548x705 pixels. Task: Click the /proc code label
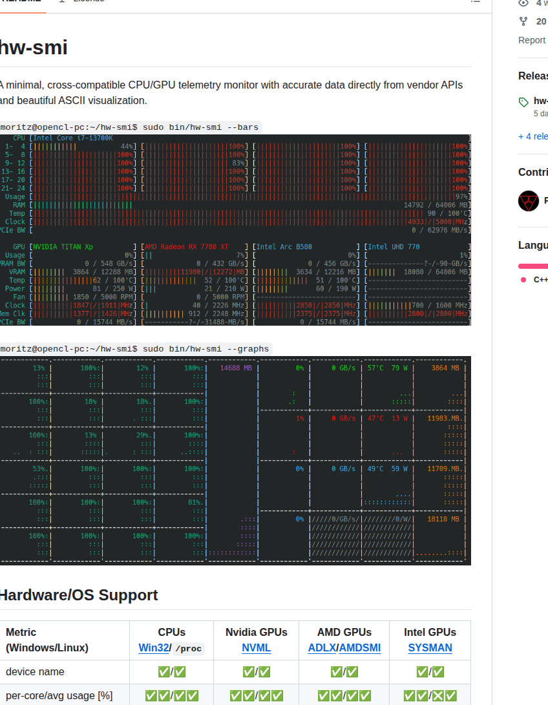188,648
